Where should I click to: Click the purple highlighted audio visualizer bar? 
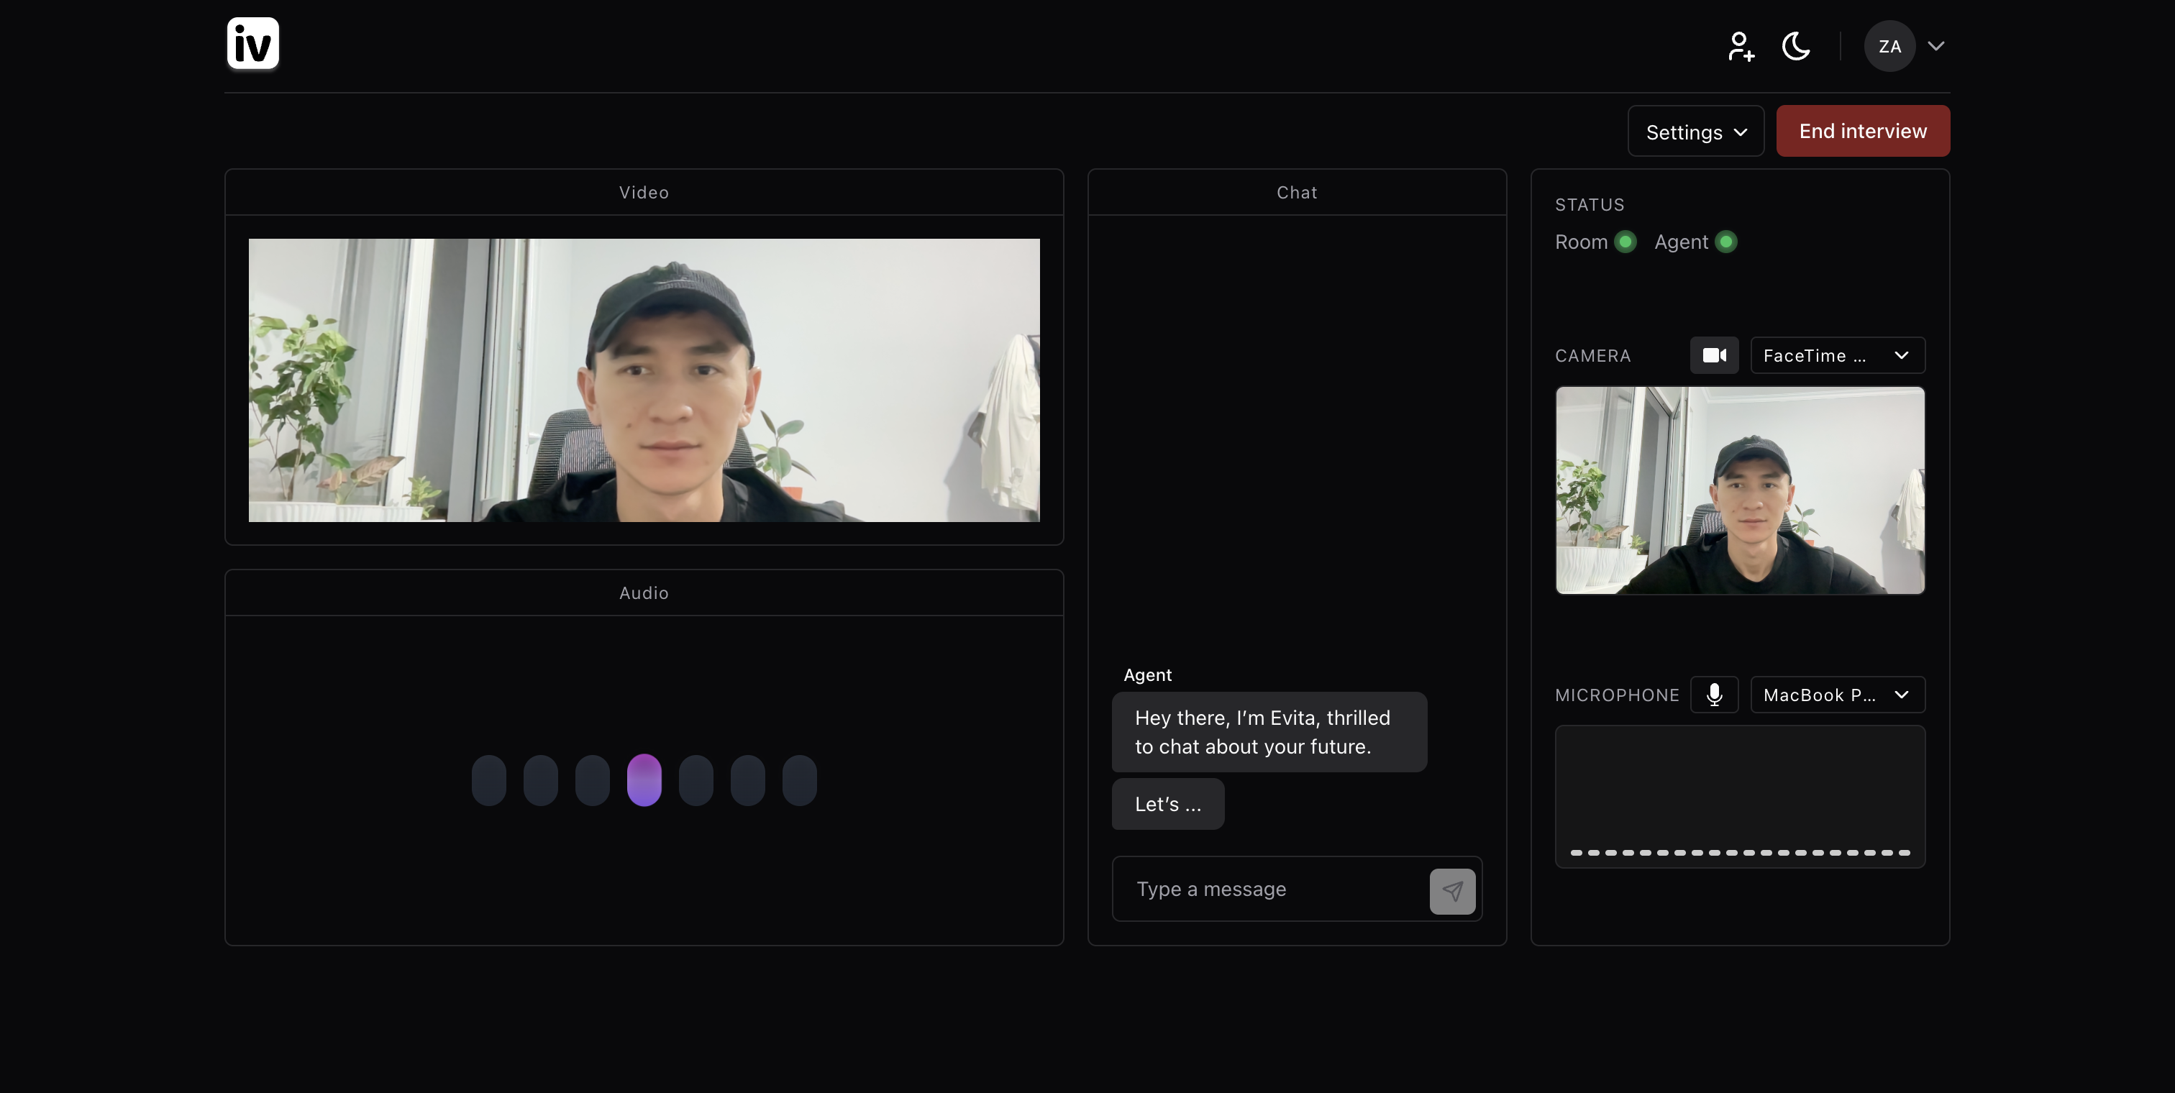[x=644, y=779]
